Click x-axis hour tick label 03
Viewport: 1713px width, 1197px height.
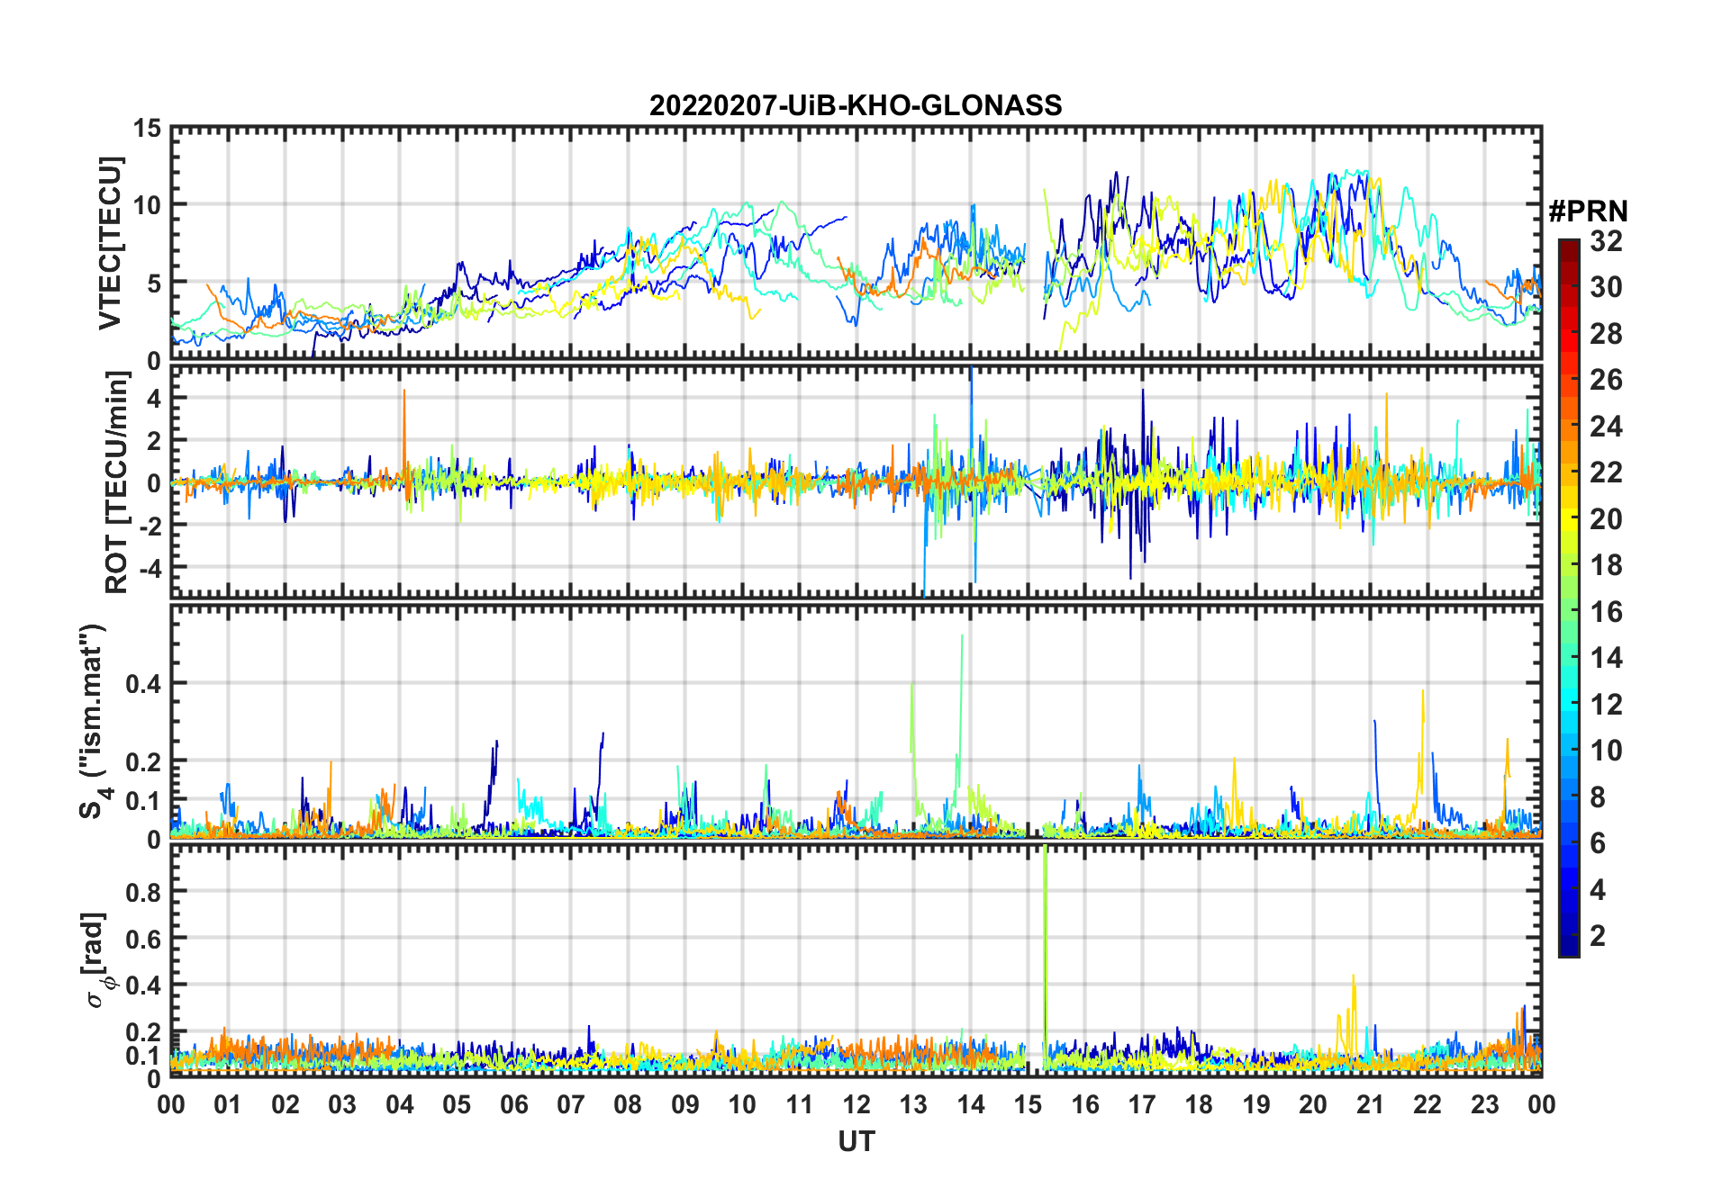pyautogui.click(x=342, y=1104)
